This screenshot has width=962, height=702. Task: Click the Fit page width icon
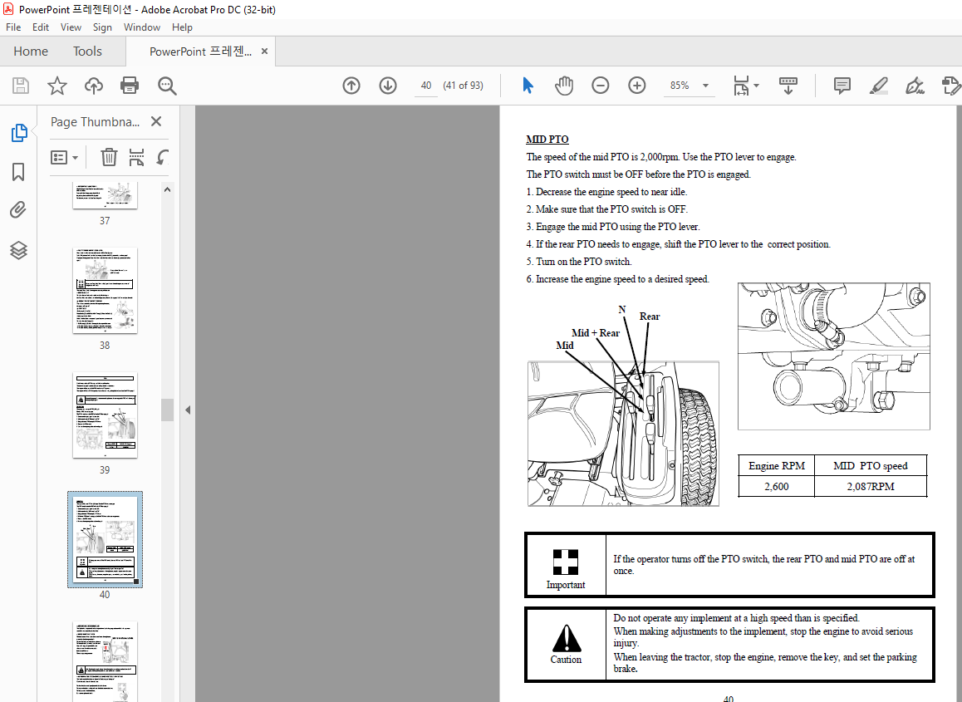pyautogui.click(x=741, y=86)
